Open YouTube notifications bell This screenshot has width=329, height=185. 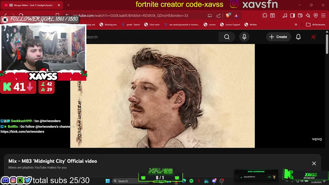[x=298, y=37]
